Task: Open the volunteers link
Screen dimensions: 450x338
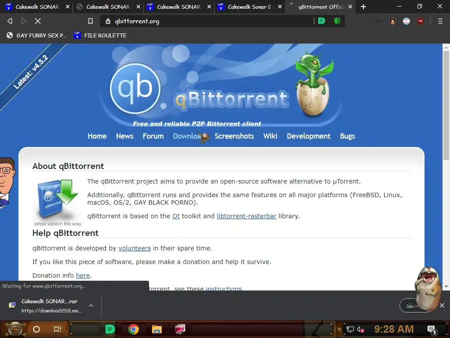Action: (x=134, y=248)
